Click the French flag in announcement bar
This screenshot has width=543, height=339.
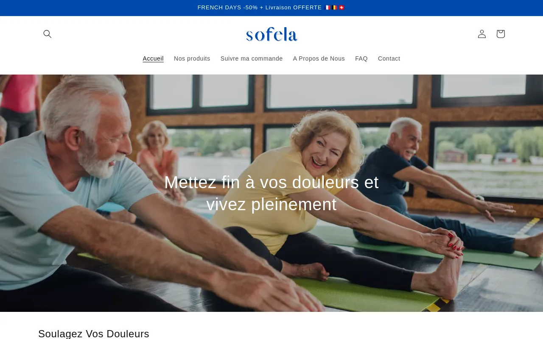pos(327,8)
